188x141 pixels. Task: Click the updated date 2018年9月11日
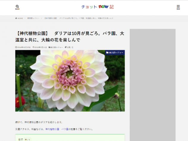point(41,47)
